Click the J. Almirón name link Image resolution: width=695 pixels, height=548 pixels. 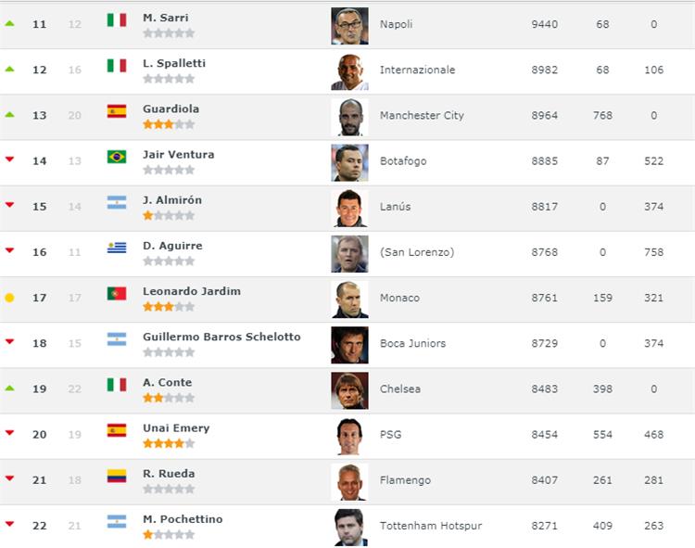click(171, 200)
